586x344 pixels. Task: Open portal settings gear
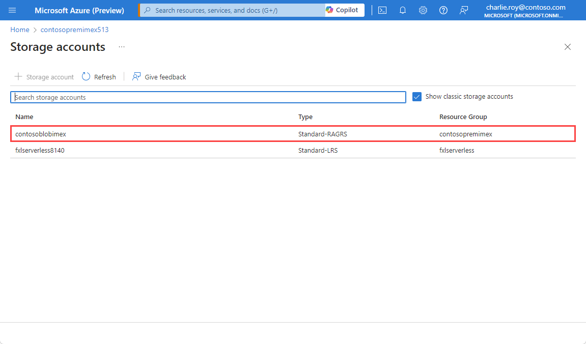pos(423,10)
